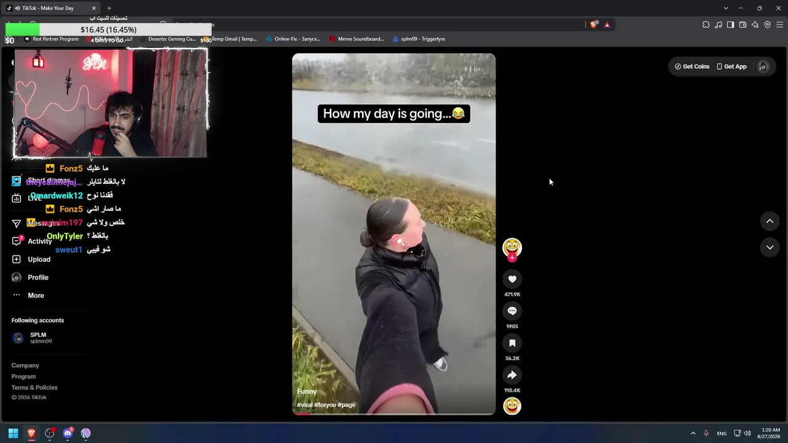The height and width of the screenshot is (443, 788).
Task: Open the swirl app icon after Discord in the taskbar
Action: coord(86,433)
